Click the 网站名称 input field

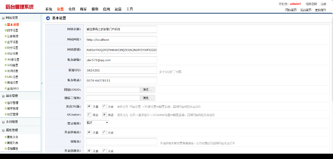click(x=121, y=29)
